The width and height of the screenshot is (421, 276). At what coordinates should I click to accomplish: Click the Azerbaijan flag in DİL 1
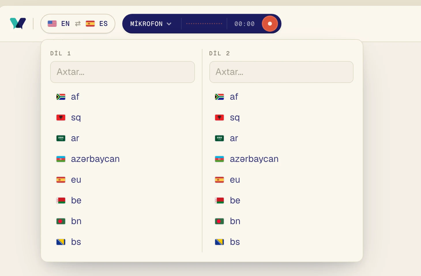click(x=61, y=159)
